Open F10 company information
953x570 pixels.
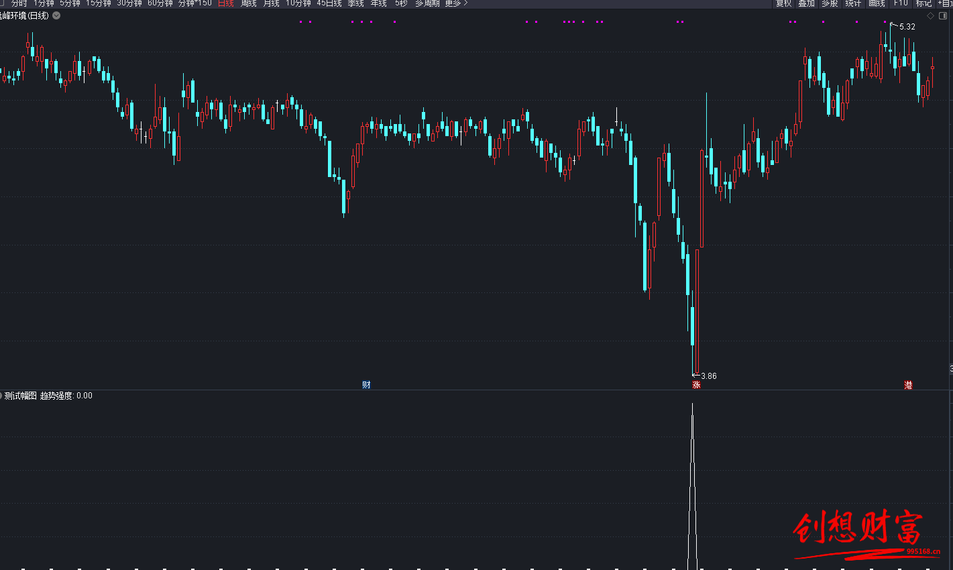pyautogui.click(x=901, y=3)
